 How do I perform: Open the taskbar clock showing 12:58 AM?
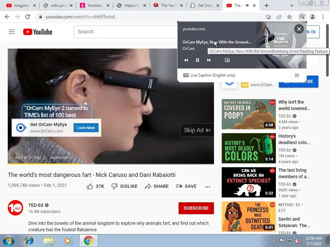click(313, 241)
